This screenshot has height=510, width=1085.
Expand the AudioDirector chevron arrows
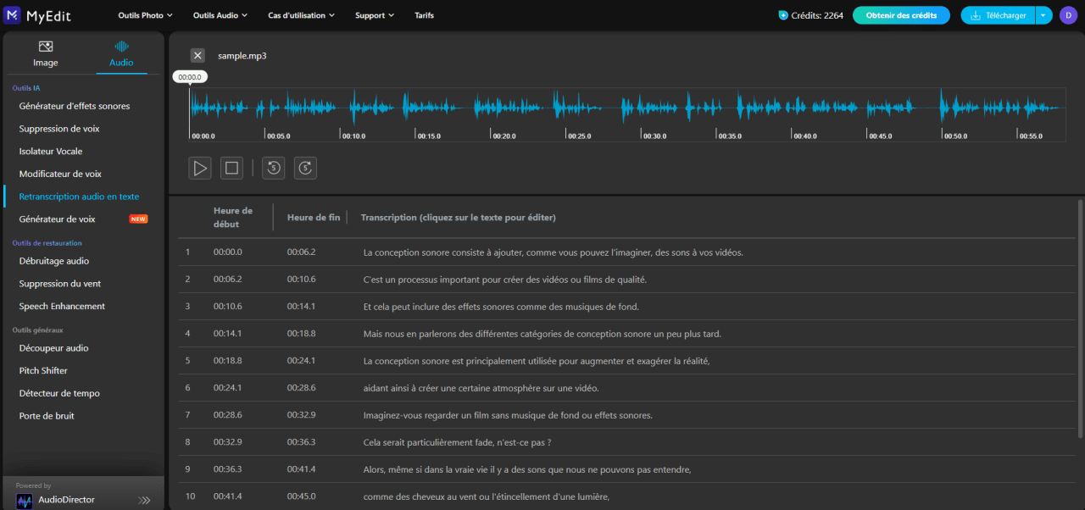tap(145, 501)
